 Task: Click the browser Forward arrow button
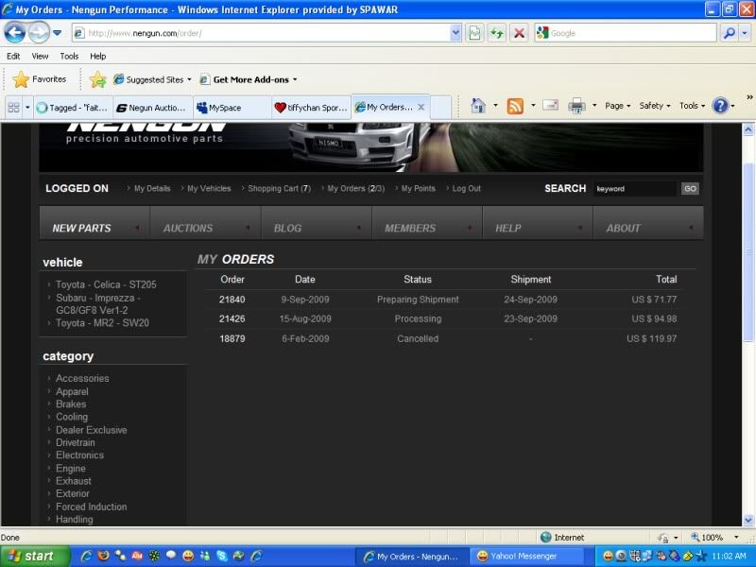click(39, 33)
